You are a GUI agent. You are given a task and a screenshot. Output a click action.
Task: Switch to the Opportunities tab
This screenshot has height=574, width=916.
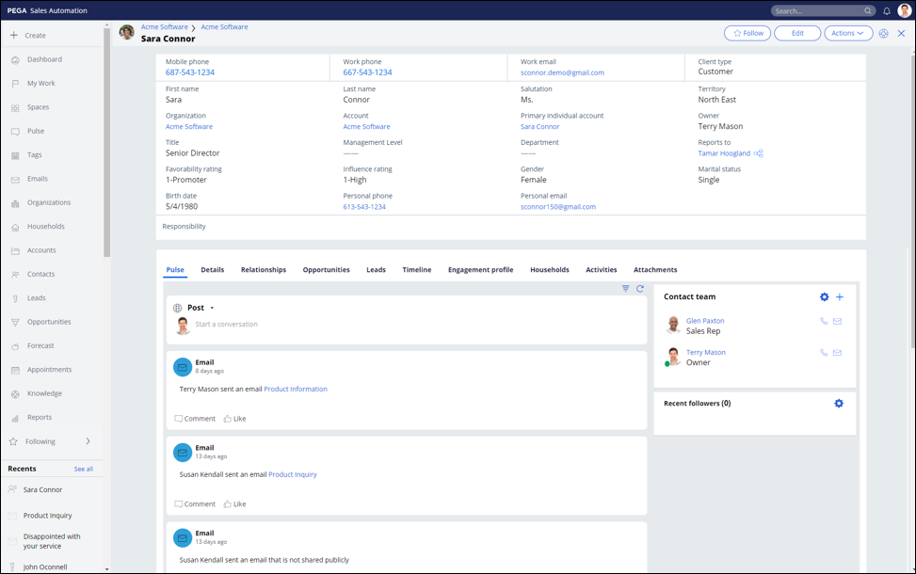(326, 270)
